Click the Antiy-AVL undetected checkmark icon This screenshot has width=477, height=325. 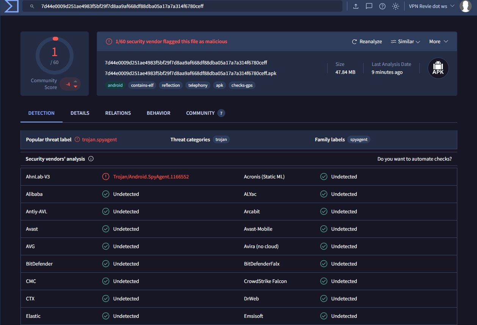106,211
